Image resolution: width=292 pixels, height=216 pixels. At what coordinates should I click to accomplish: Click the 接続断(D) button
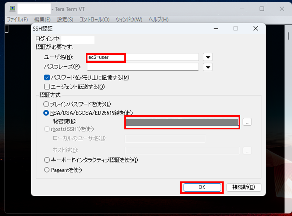pyautogui.click(x=244, y=187)
